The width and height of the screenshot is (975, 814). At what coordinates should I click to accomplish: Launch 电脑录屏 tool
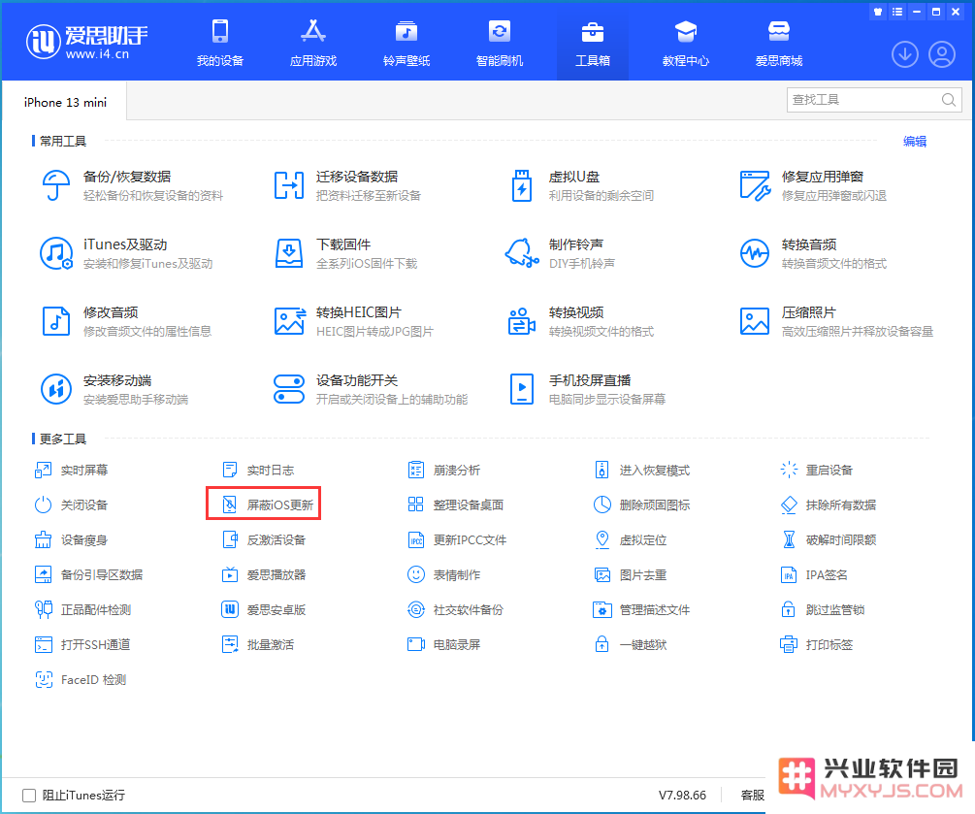tap(444, 644)
